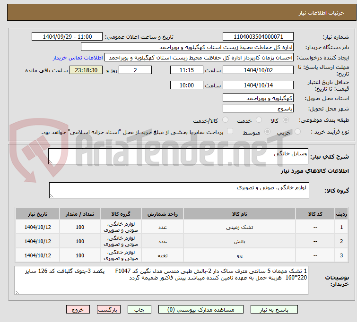Click the resize handle of گروه کالا box

52,196
